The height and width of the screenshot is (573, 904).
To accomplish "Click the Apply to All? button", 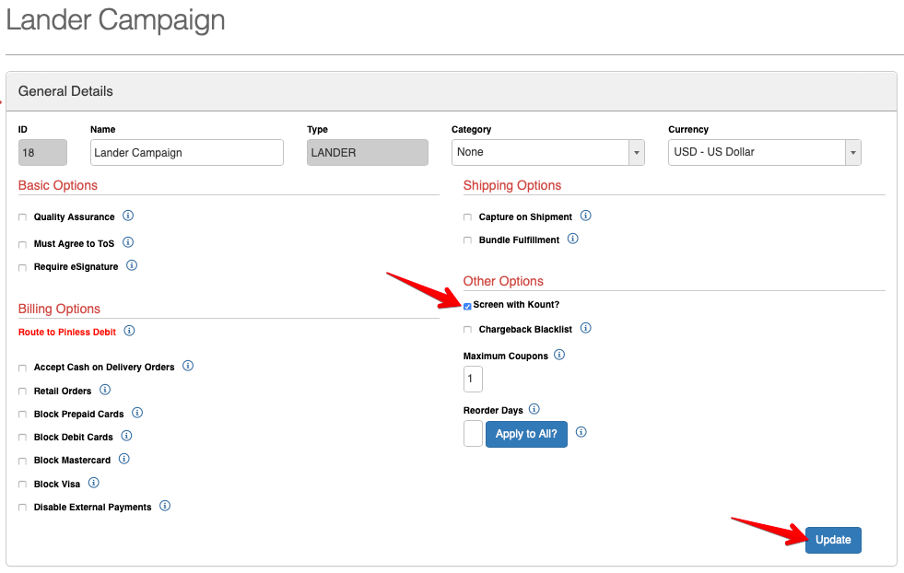I will coord(526,434).
